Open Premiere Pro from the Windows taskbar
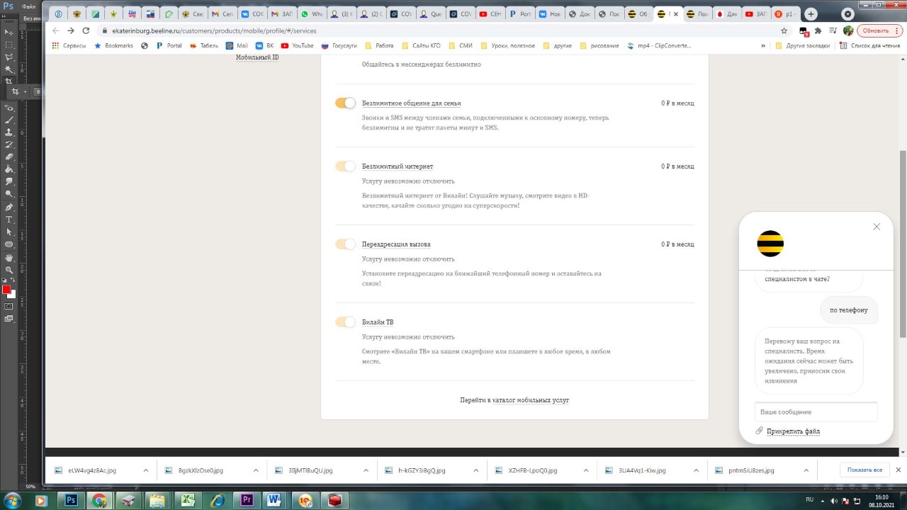This screenshot has height=510, width=907. click(247, 500)
